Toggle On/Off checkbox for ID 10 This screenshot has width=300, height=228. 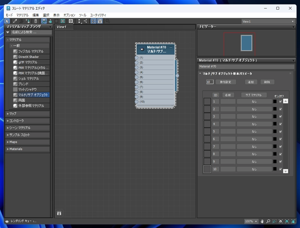click(x=280, y=169)
